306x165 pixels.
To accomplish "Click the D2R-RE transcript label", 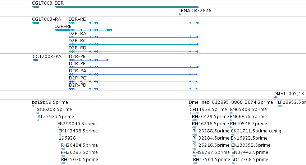I will pos(77,19).
